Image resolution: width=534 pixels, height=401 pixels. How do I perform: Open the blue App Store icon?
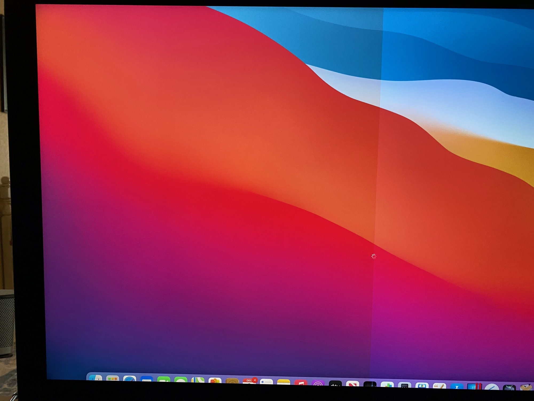click(x=457, y=387)
